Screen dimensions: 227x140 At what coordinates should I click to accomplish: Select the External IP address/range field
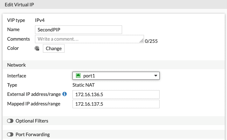tap(116, 95)
